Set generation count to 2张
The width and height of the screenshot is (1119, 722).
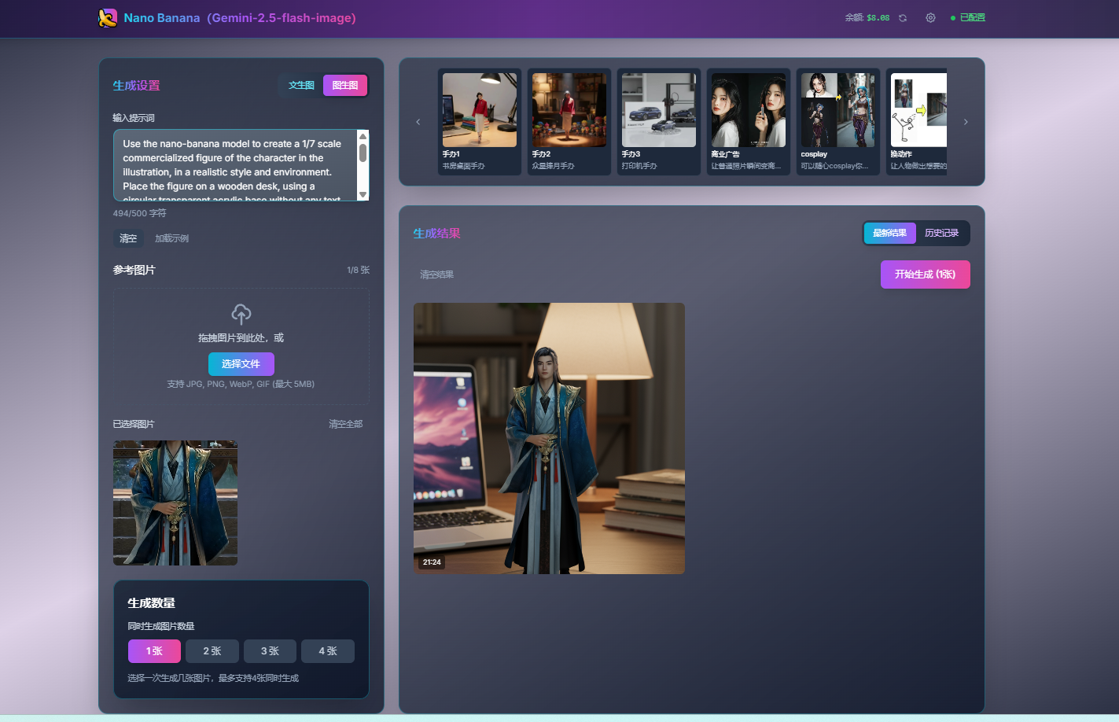click(x=212, y=651)
